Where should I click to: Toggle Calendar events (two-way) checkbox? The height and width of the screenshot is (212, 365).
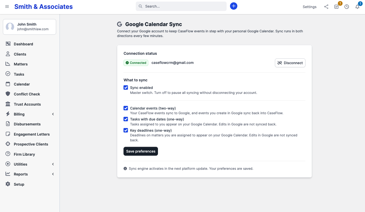(126, 108)
